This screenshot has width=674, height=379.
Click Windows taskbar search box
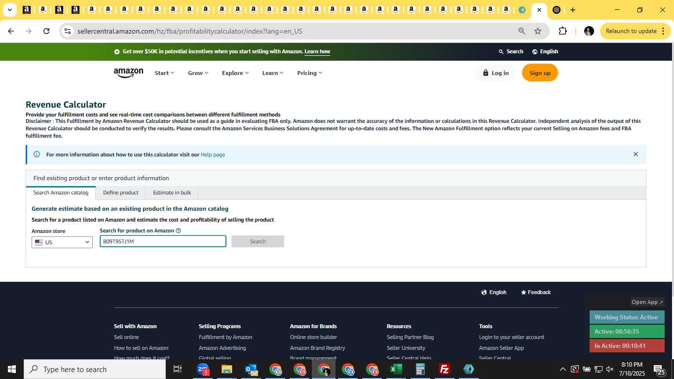94,369
